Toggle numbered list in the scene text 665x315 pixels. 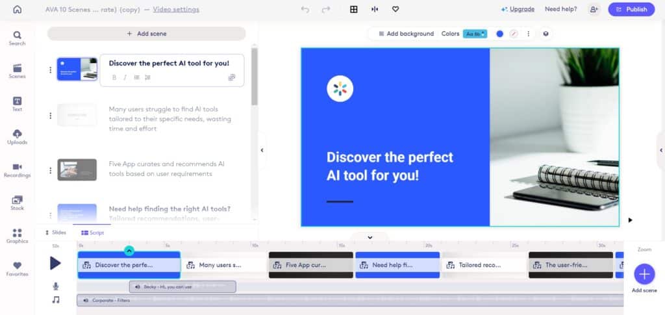click(x=147, y=77)
